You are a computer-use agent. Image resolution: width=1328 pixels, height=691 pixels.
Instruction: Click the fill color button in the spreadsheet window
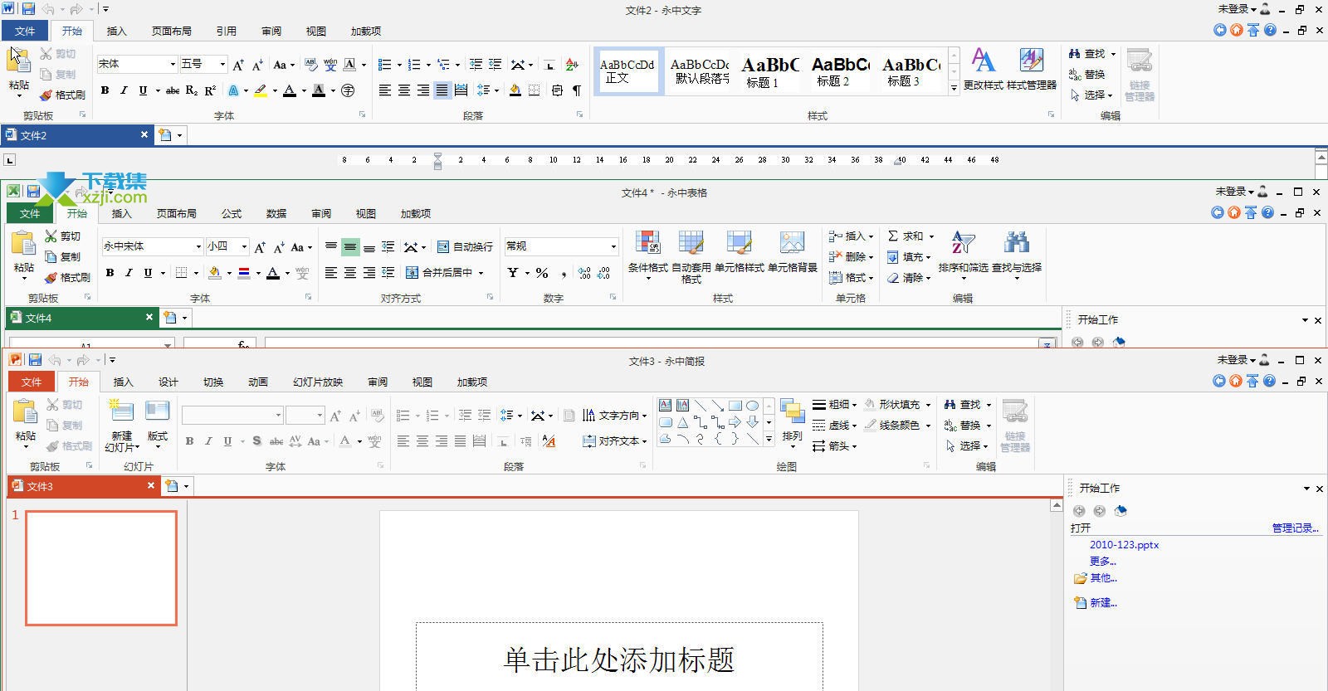click(x=214, y=273)
